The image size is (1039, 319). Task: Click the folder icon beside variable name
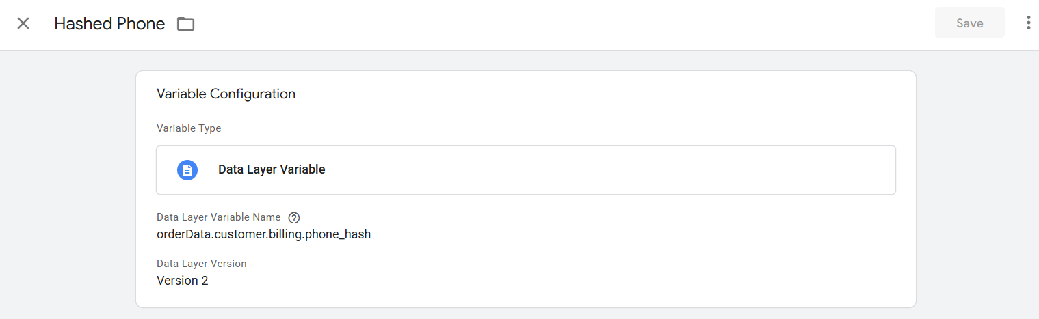185,24
